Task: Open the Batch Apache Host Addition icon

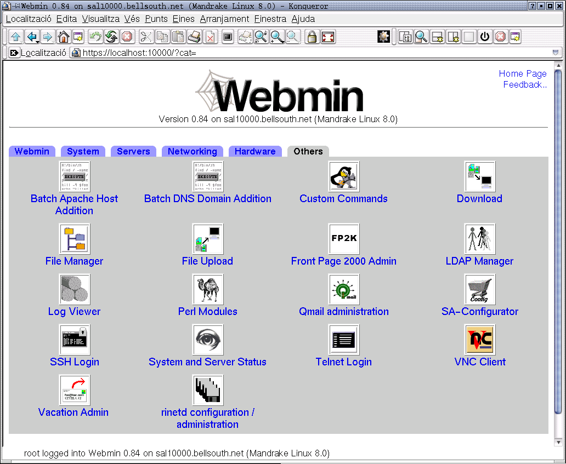Action: coord(75,176)
